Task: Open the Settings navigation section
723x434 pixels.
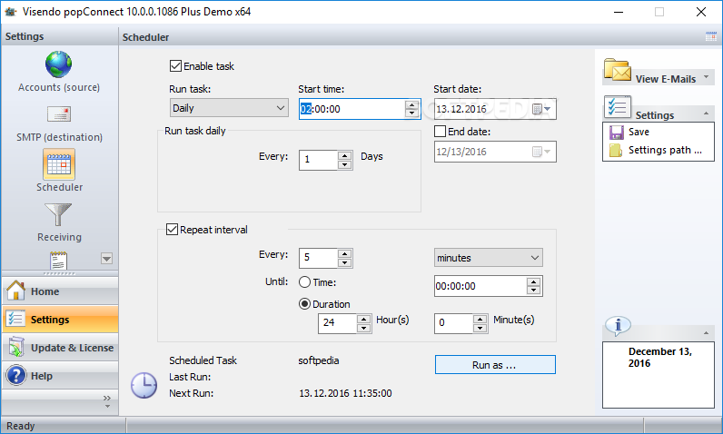Action: click(x=60, y=319)
